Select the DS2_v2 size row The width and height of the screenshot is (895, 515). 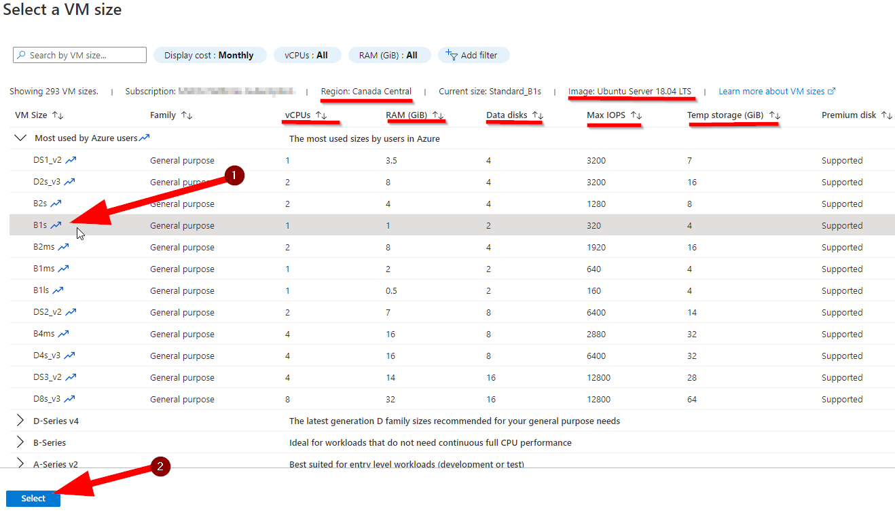point(452,312)
